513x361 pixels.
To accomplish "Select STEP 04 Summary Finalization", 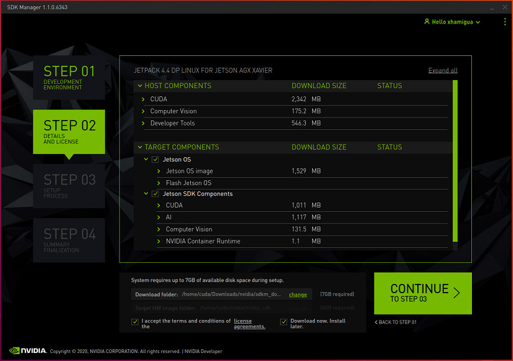I will coord(69,240).
